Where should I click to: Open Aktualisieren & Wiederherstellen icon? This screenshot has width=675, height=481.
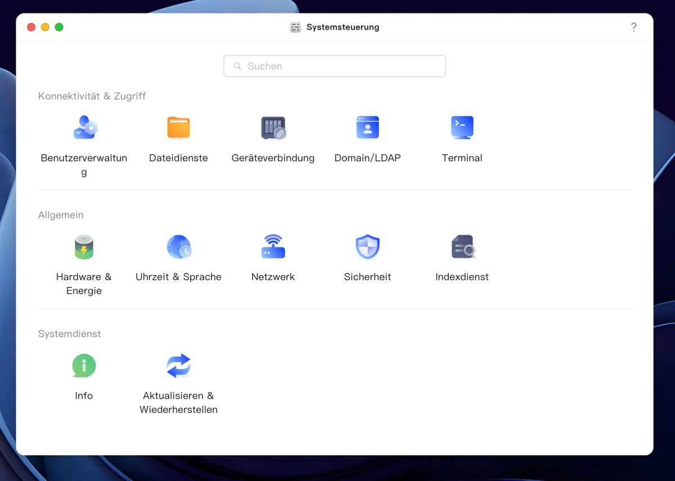point(178,366)
